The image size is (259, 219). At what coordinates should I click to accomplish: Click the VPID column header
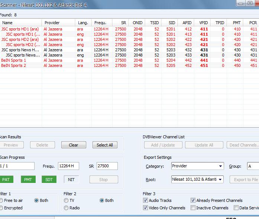pyautogui.click(x=203, y=23)
